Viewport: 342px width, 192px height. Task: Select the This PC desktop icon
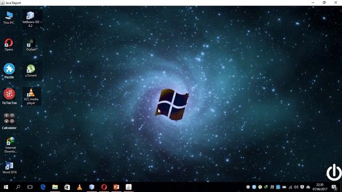[9, 18]
